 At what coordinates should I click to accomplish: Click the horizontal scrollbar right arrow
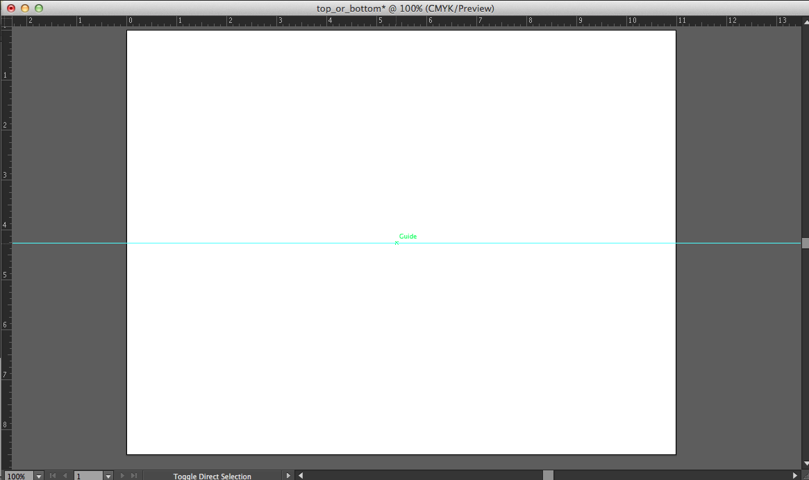click(x=795, y=476)
